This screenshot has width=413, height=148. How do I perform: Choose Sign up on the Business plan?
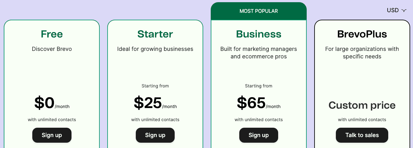pos(259,135)
